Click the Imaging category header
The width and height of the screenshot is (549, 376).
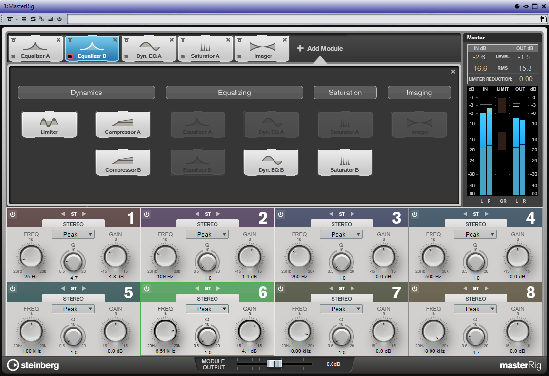pyautogui.click(x=419, y=93)
